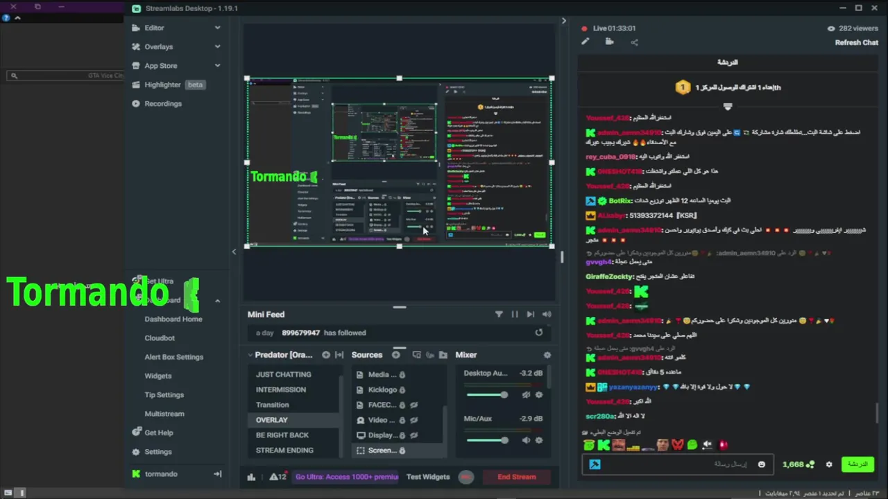Add a new source with plus icon

click(x=395, y=355)
